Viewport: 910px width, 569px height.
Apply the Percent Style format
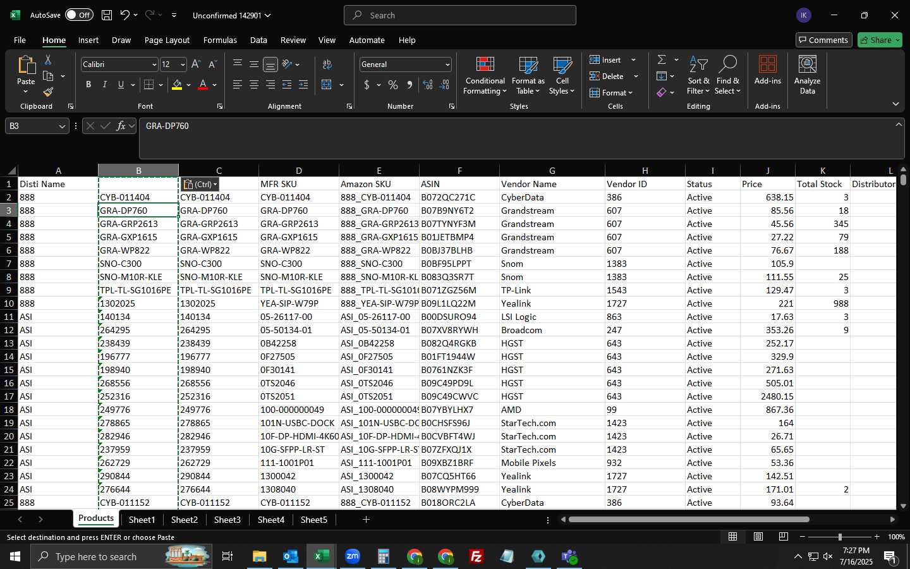coord(393,85)
